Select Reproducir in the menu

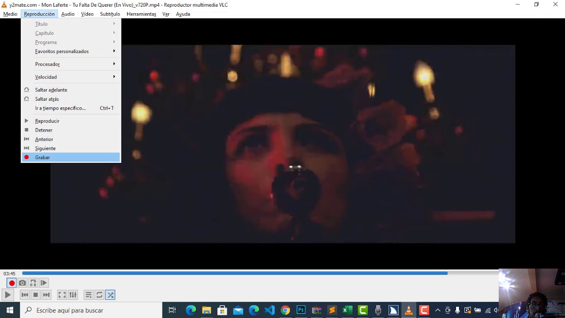(71, 121)
